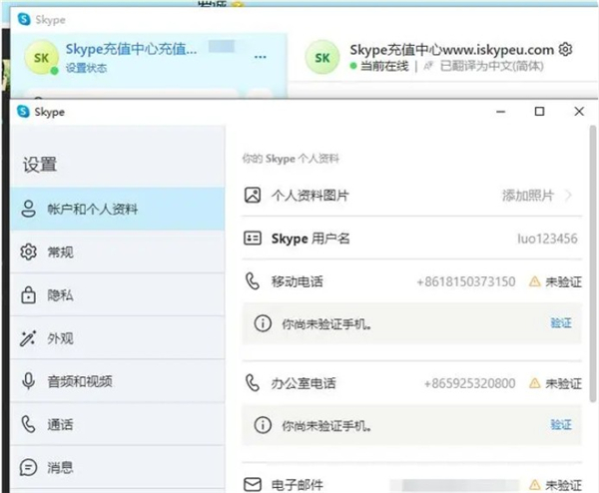Click the 已翻译为中文(简体) translation label
This screenshot has height=493, width=599.
tap(491, 66)
